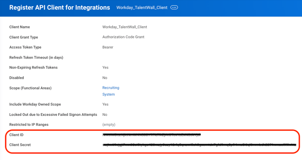Open the Recruiting scope link

(x=111, y=88)
